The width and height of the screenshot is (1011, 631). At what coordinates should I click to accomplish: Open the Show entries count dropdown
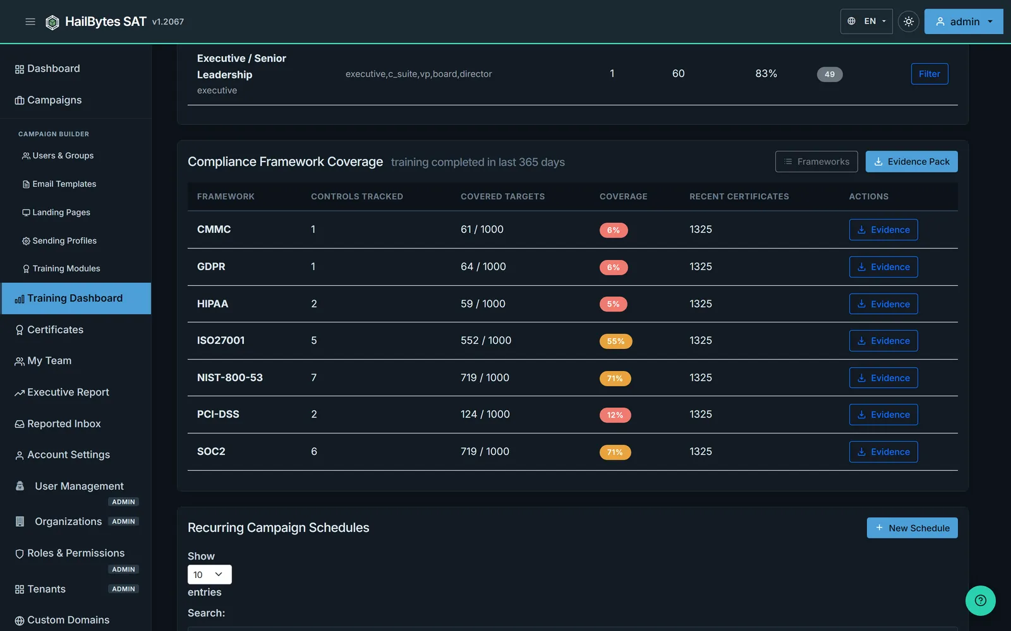[210, 574]
